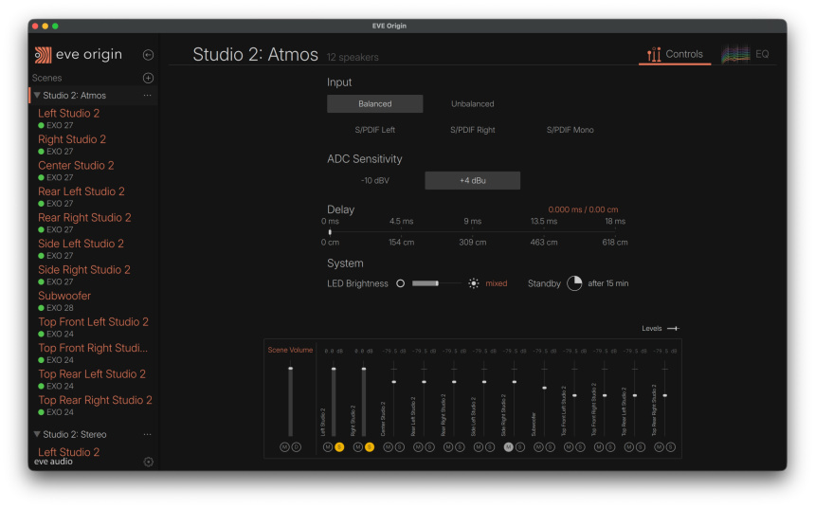Select Center Studio 2 speaker in sidebar
This screenshot has height=508, width=815.
click(76, 165)
